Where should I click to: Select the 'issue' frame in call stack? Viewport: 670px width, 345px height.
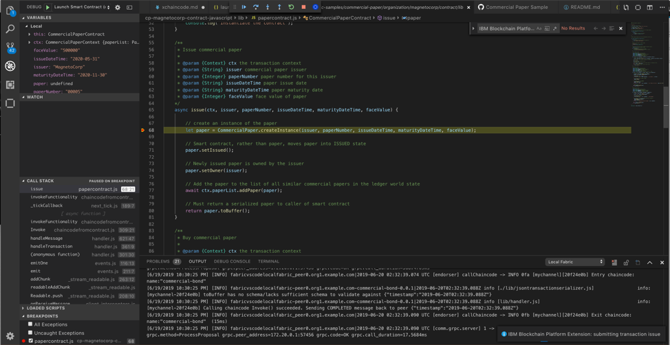79,189
